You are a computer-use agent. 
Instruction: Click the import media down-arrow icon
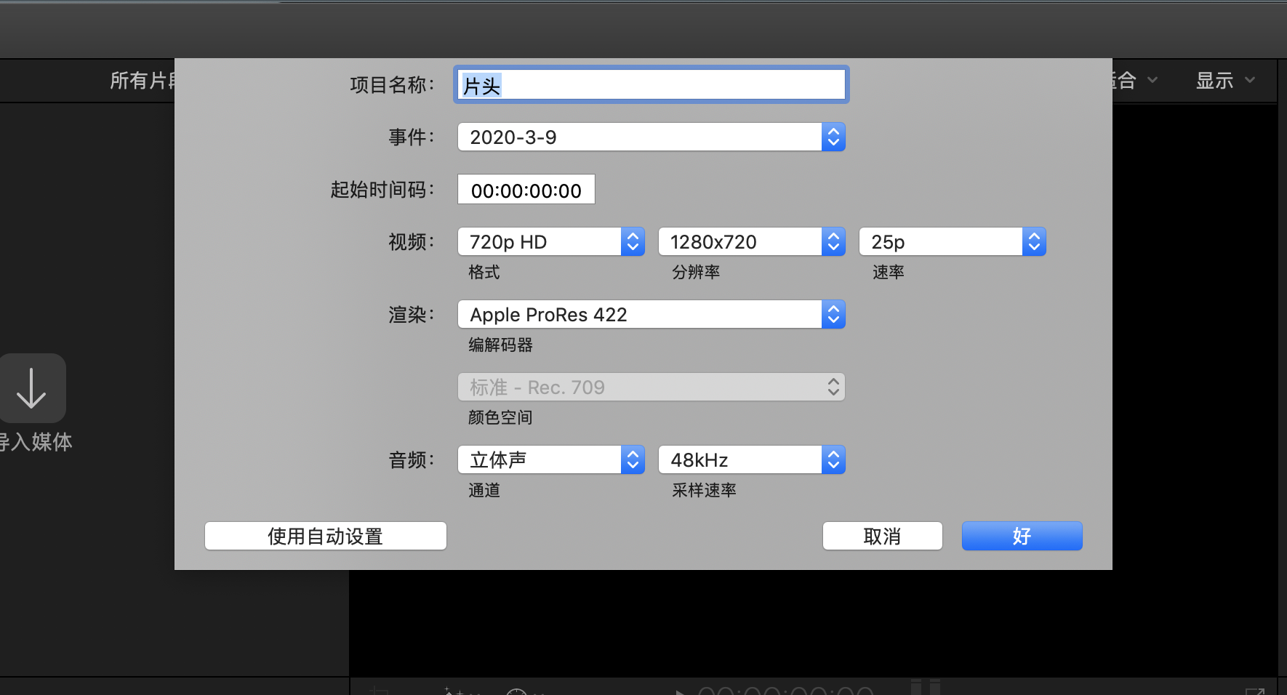point(32,387)
